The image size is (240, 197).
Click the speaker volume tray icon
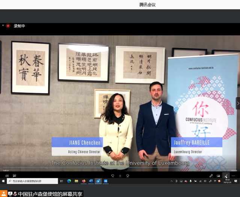point(205,181)
